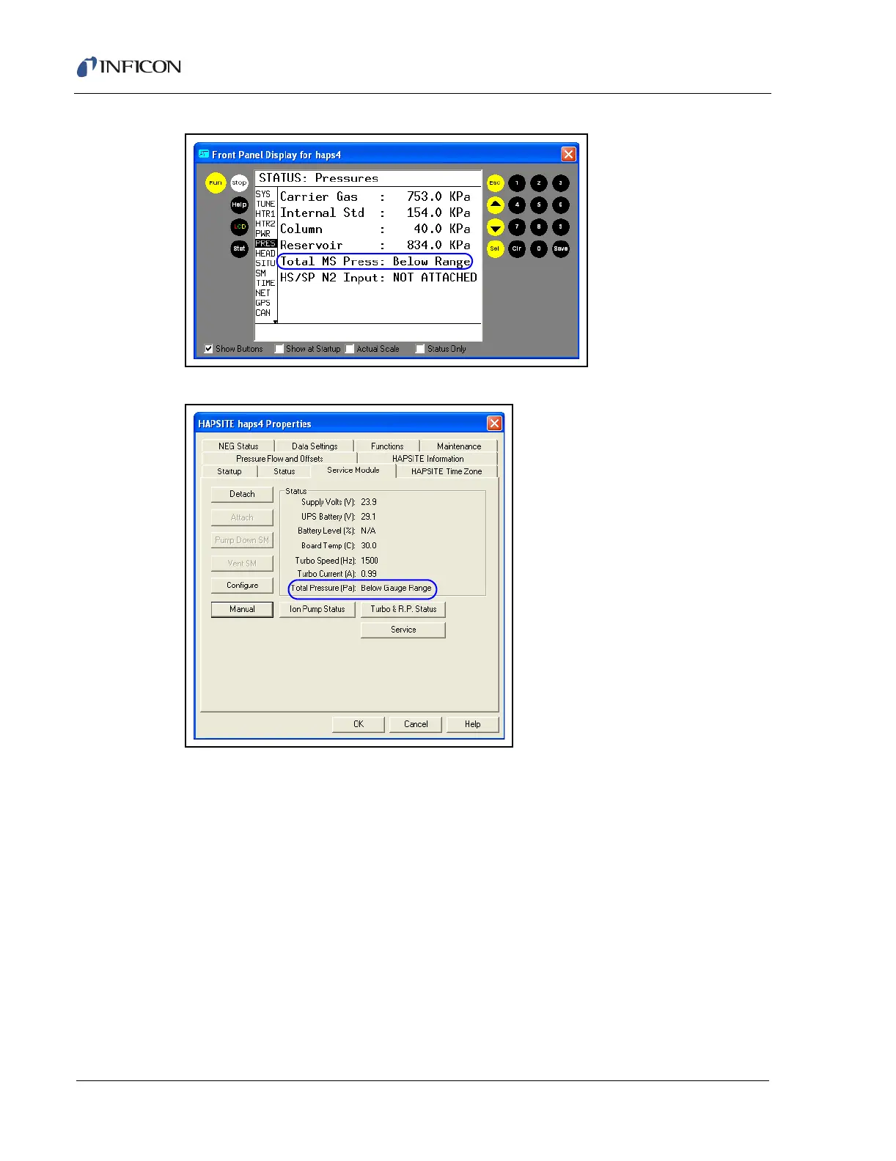Image resolution: width=896 pixels, height=1161 pixels.
Task: Click the Configure button
Action: point(242,586)
